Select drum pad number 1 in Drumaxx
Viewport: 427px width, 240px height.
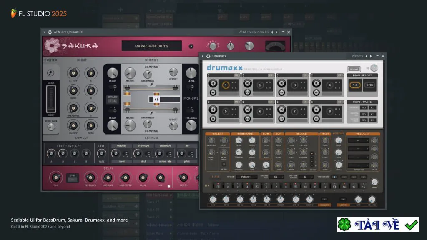coord(226,85)
